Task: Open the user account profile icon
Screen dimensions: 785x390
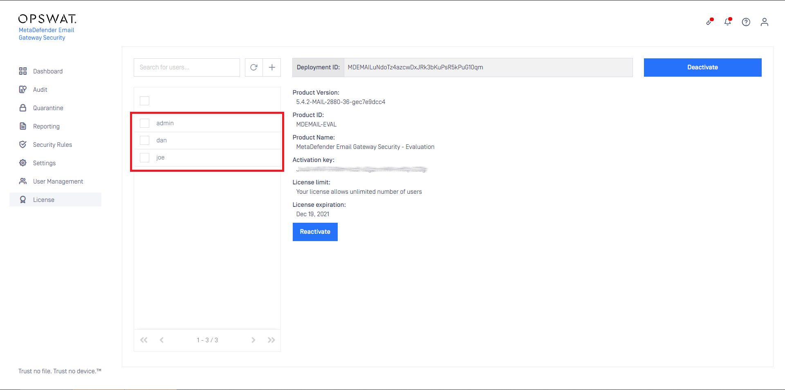Action: 765,22
